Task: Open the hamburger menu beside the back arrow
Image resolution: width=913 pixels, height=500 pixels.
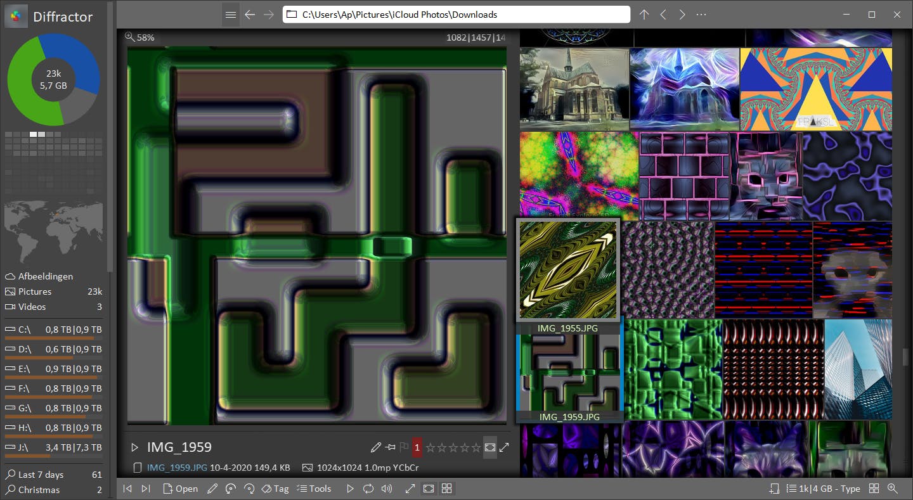Action: [231, 15]
